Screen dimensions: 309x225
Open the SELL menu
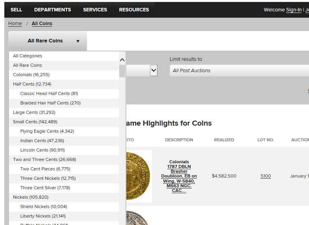coord(16,10)
